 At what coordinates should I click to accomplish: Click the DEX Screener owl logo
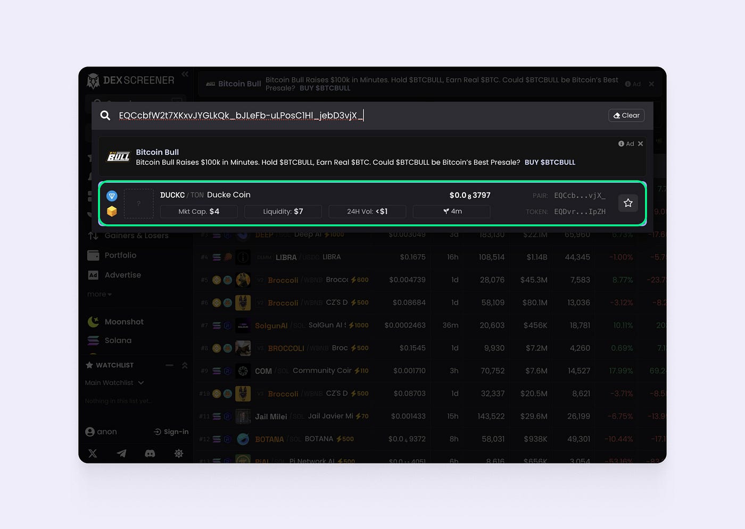(93, 80)
